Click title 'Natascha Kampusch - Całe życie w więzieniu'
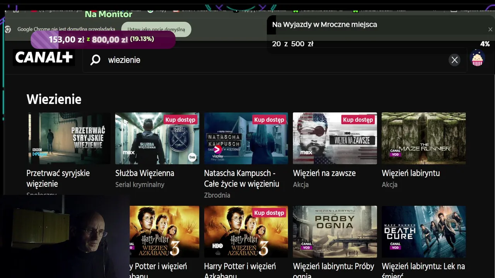The width and height of the screenshot is (495, 278). (242, 178)
